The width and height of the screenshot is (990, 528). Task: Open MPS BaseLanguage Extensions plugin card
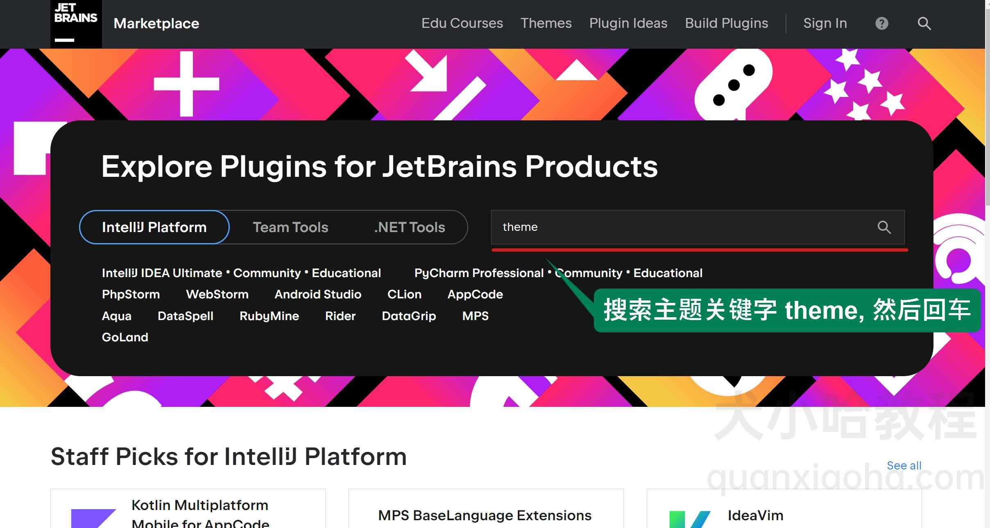(486, 509)
